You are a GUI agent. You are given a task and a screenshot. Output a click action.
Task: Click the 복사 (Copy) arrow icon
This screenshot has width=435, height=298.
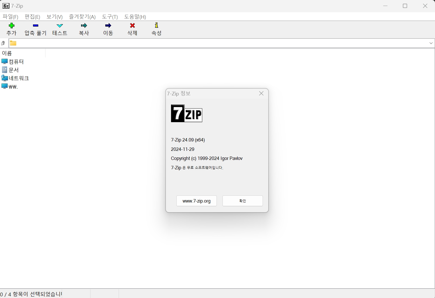coord(84,26)
